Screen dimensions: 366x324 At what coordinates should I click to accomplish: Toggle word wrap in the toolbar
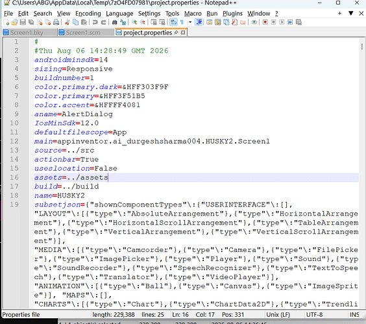click(173, 22)
